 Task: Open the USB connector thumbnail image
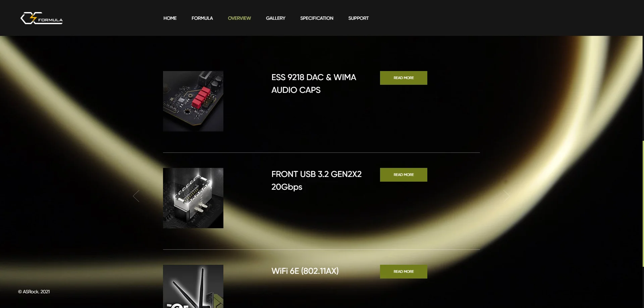click(x=193, y=198)
